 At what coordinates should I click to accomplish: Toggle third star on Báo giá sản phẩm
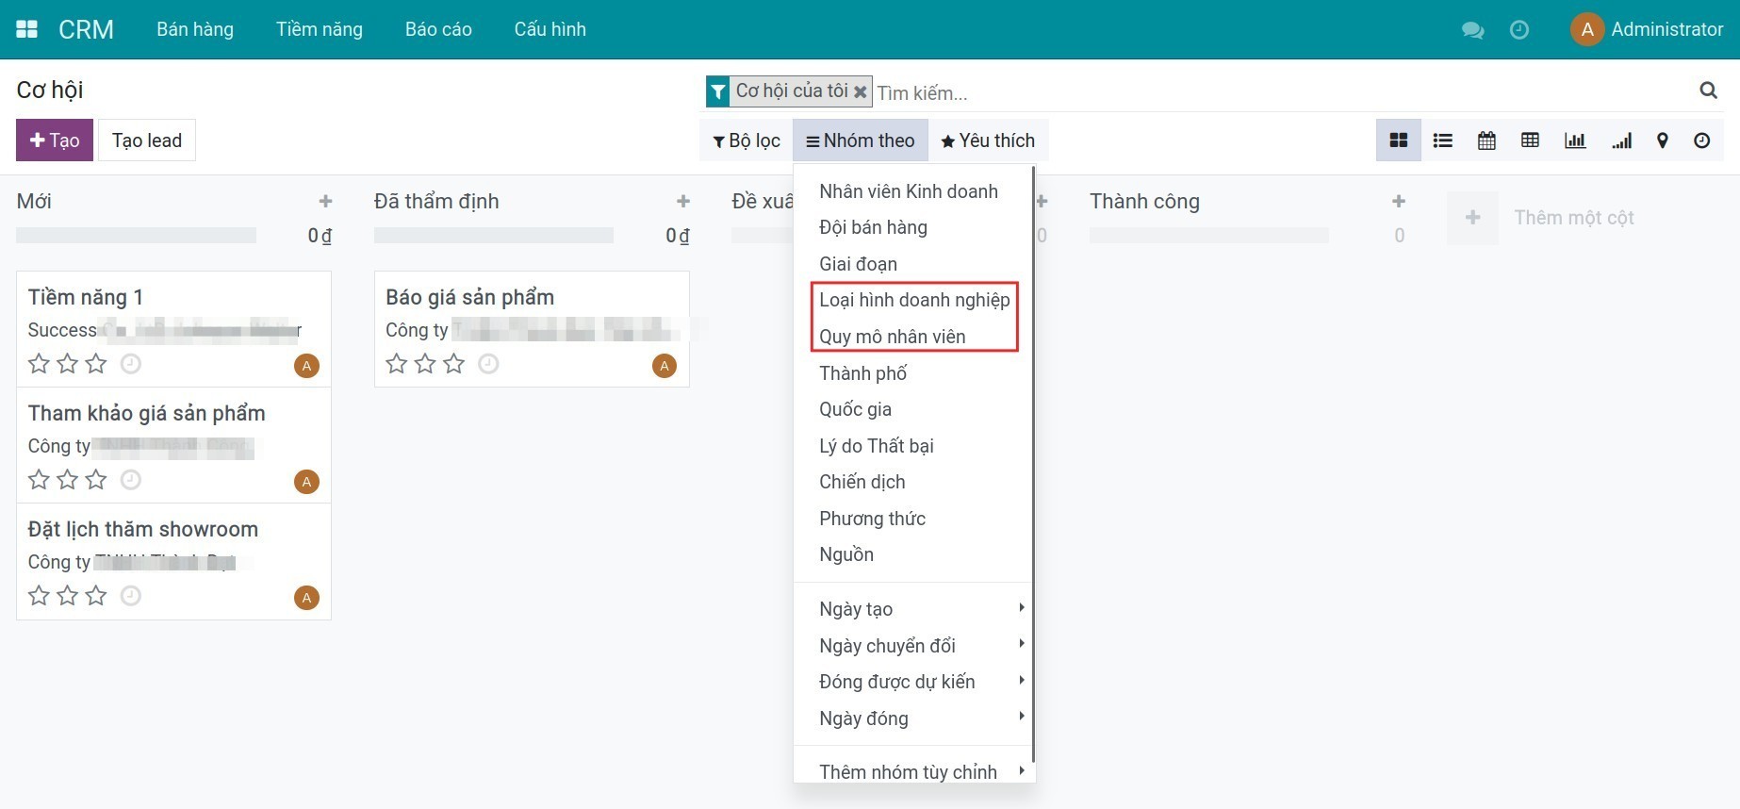[x=454, y=364]
